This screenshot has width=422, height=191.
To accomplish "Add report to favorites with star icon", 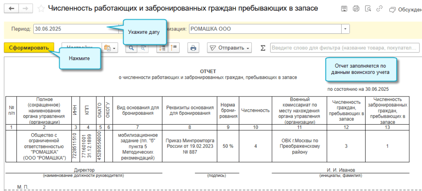I will tap(41, 9).
